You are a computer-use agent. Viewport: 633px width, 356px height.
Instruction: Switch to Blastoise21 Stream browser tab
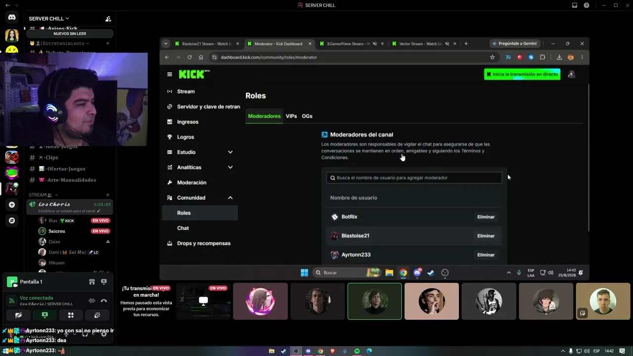[207, 44]
